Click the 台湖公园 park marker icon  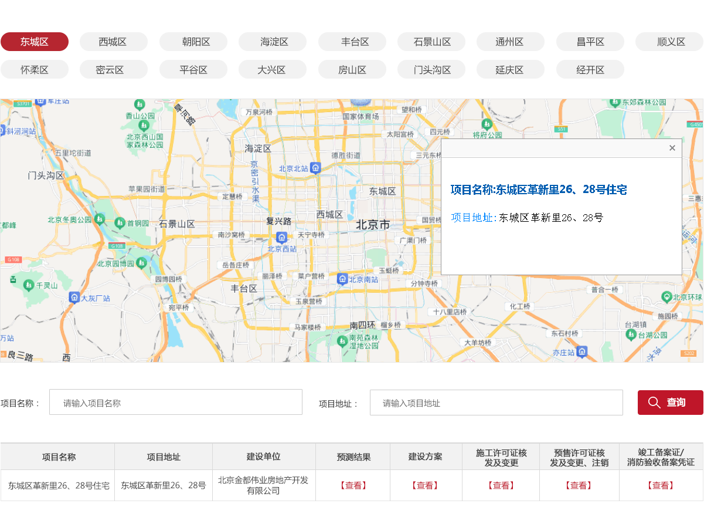point(631,334)
